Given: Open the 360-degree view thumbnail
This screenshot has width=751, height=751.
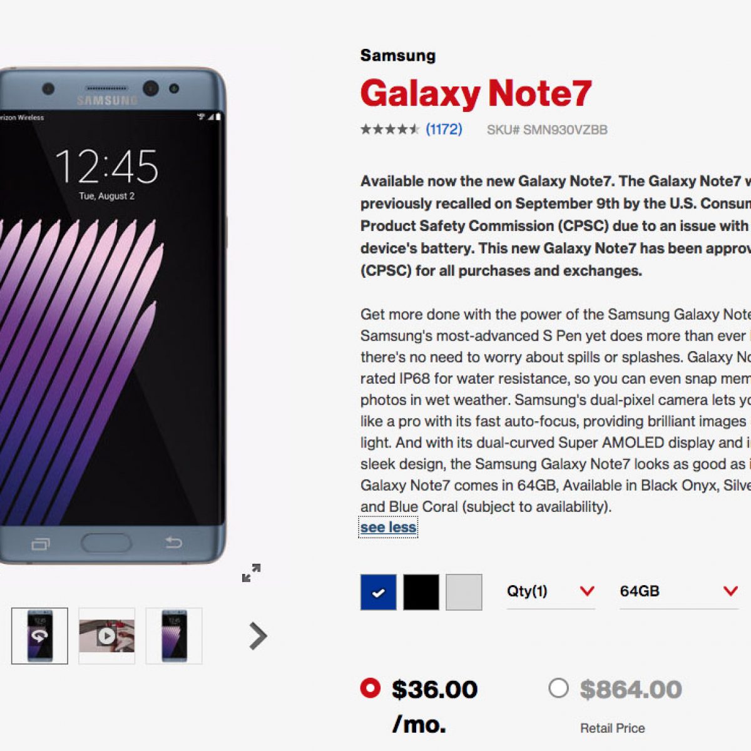Looking at the screenshot, I should click(39, 636).
